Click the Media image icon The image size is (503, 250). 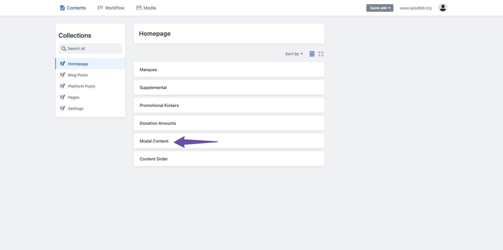[x=139, y=8]
